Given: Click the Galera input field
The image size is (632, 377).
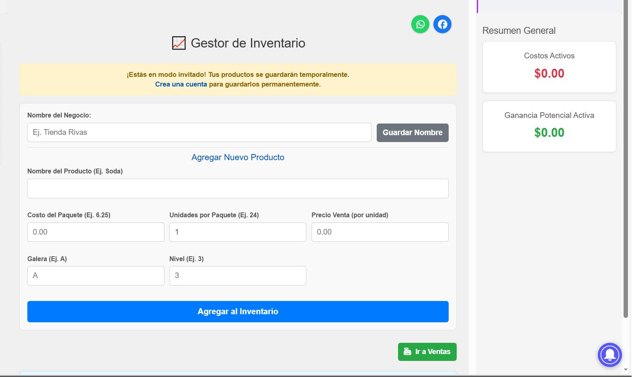Looking at the screenshot, I should coord(96,276).
